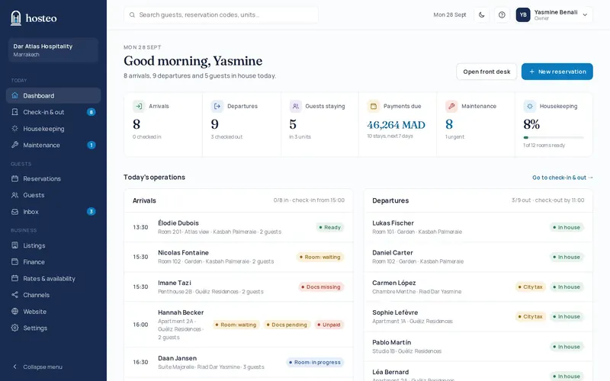
Task: Click the Website globe icon
Action: 14,312
